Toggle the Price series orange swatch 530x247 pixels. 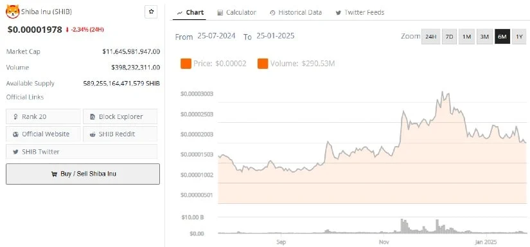[186, 64]
